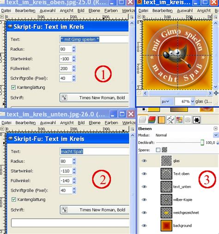Click the GIMP icon in the image window title
Screen dimensions: 219x234
point(140,2)
